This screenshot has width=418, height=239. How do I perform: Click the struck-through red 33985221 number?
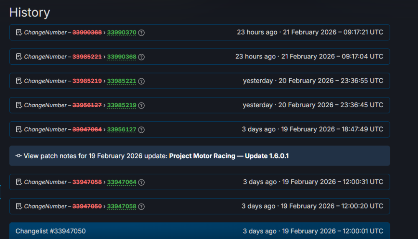click(87, 57)
